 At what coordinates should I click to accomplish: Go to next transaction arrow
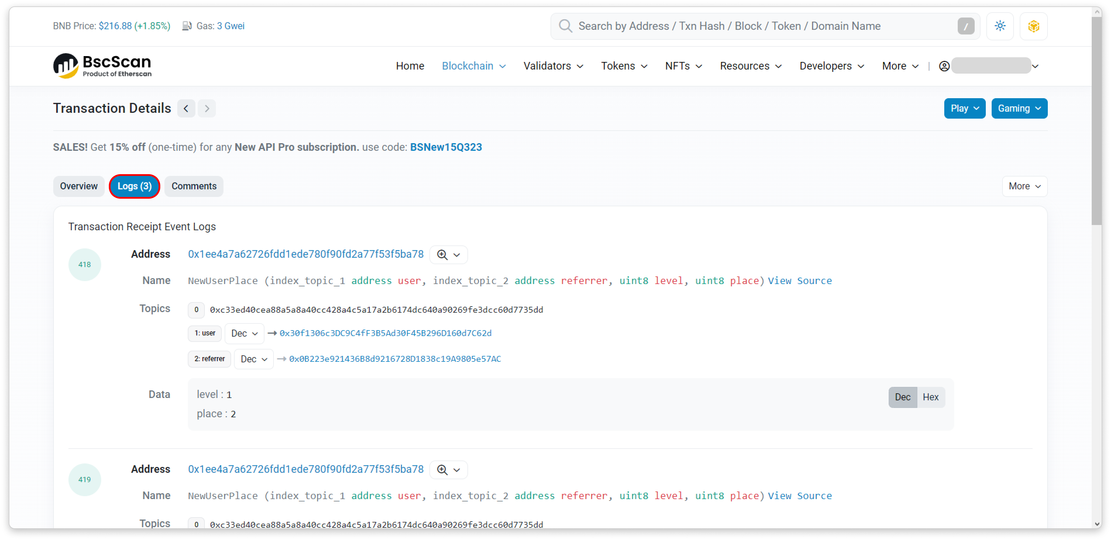click(x=207, y=109)
